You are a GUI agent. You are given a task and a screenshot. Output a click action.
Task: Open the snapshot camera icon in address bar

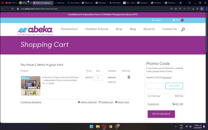click(176, 9)
